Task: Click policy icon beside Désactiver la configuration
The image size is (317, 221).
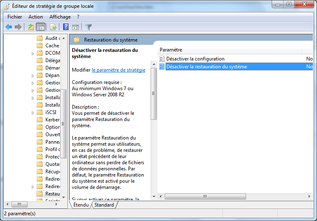Action: point(162,59)
